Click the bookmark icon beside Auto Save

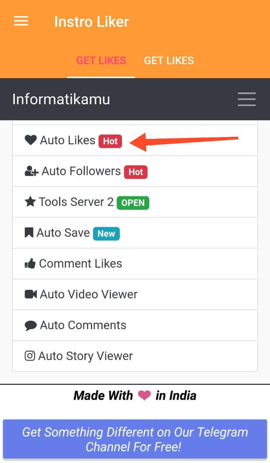(x=29, y=233)
